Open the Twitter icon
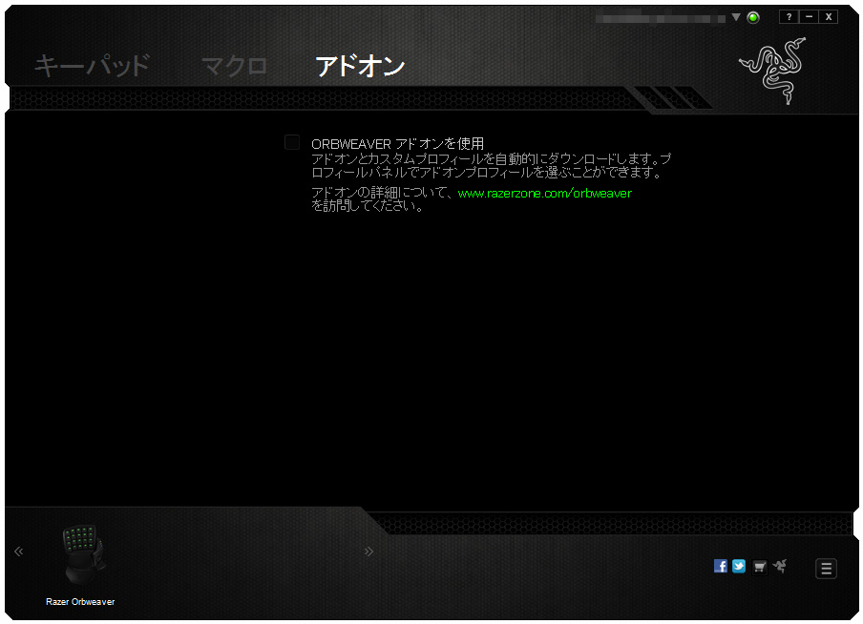Screen dimensions: 863x624 click(739, 566)
